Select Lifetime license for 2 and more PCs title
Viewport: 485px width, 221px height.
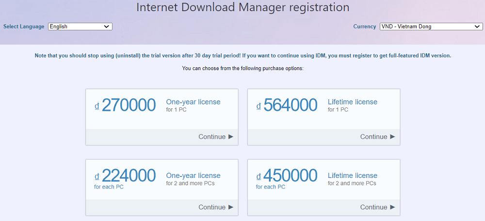coord(353,176)
